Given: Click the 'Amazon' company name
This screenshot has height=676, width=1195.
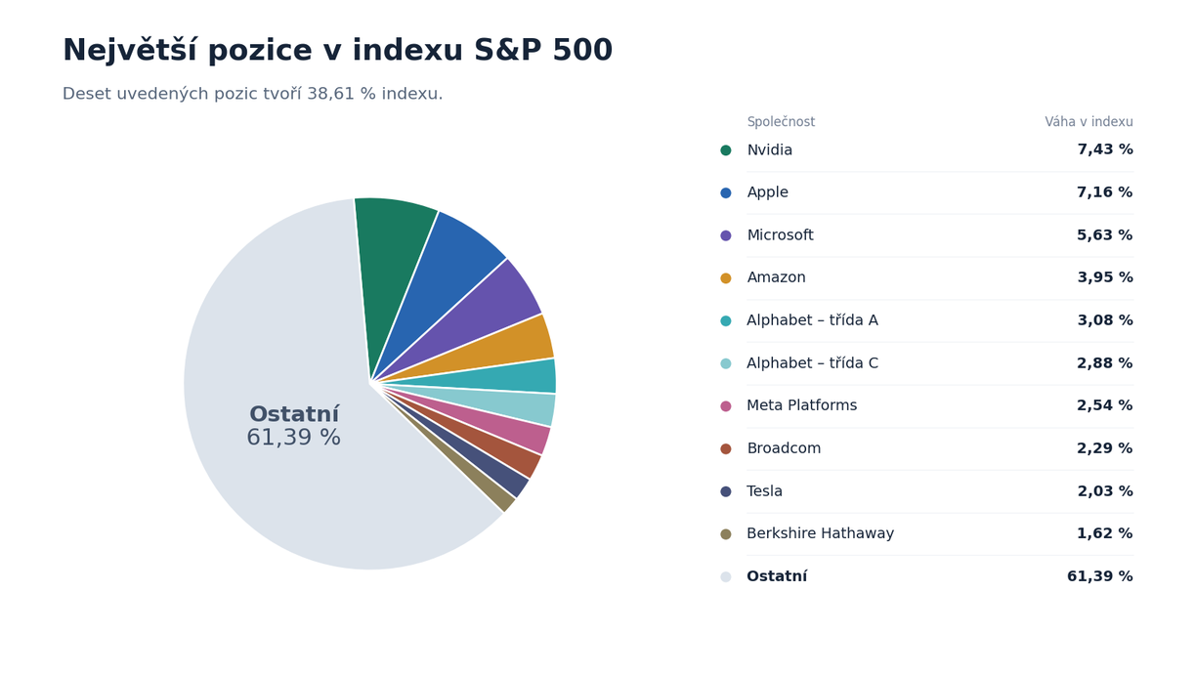Looking at the screenshot, I should pyautogui.click(x=777, y=278).
